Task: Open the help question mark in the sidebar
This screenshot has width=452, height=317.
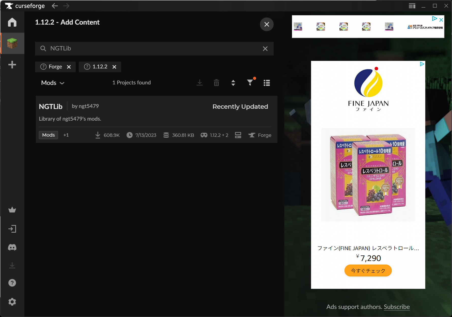Action: tap(12, 283)
